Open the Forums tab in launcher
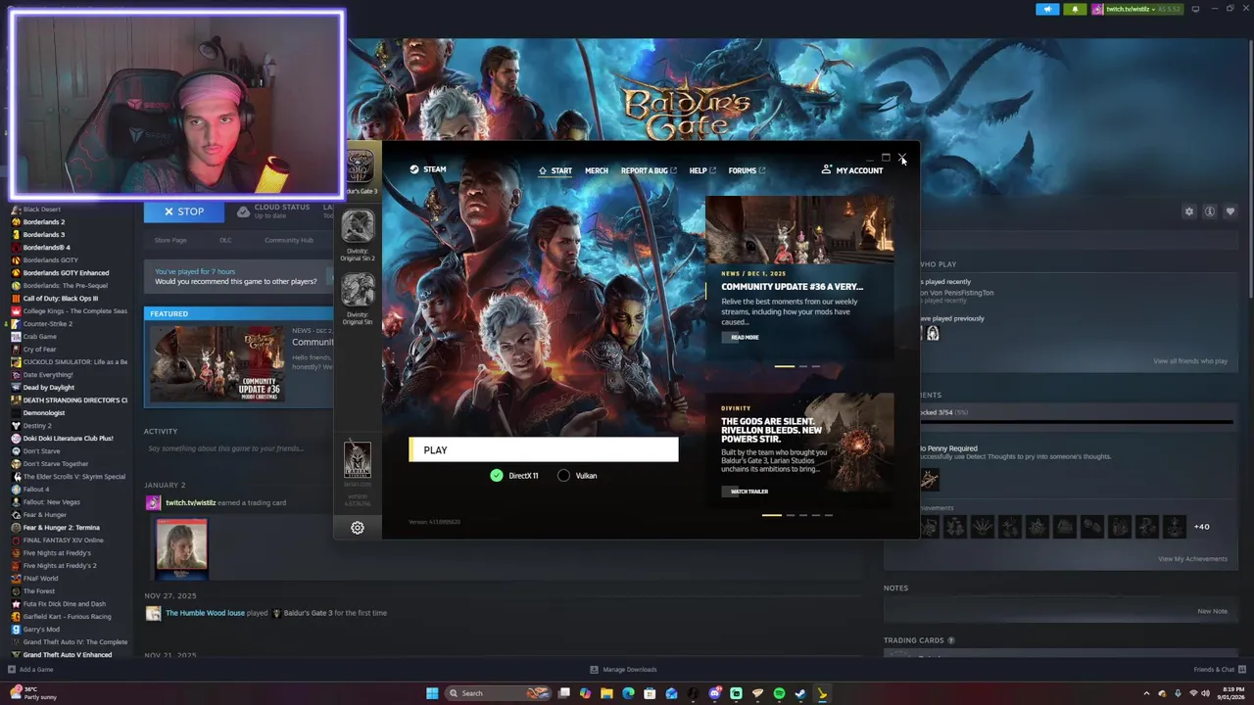This screenshot has width=1254, height=705. 747,170
